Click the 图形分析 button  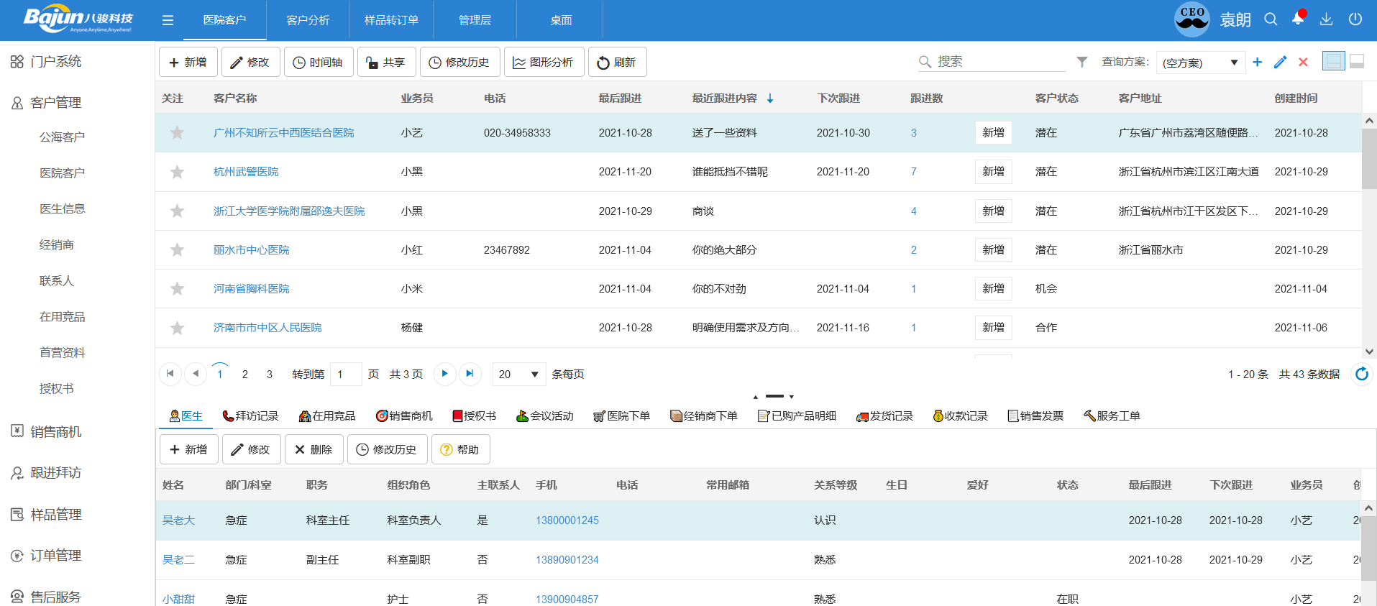pyautogui.click(x=544, y=63)
